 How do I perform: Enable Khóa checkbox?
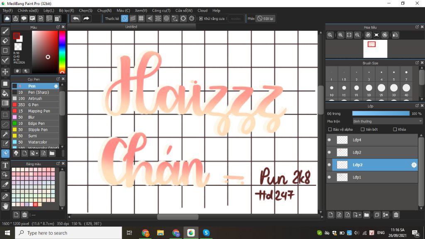pyautogui.click(x=395, y=129)
